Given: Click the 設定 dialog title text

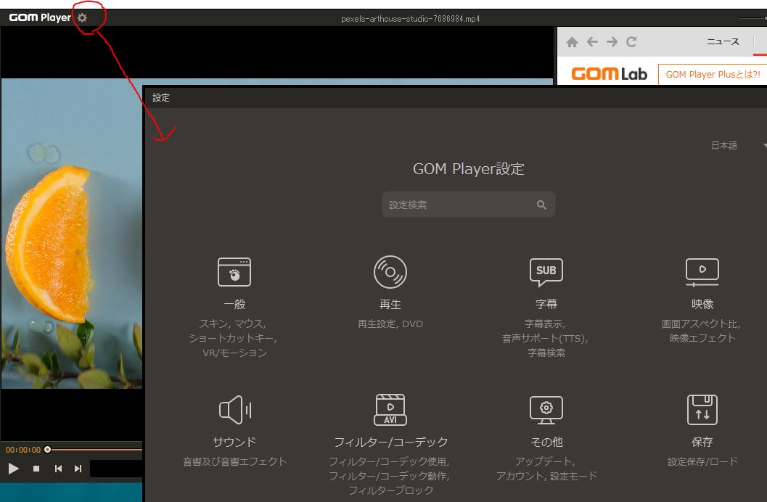Looking at the screenshot, I should pos(161,97).
